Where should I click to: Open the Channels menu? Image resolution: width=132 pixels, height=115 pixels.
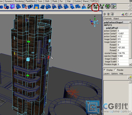tap(108, 18)
